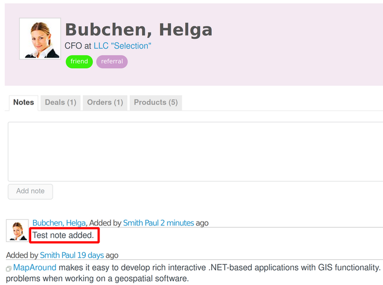Click the "2 minutes" timestamp link
Viewport: 383px width, 285px height.
click(177, 223)
